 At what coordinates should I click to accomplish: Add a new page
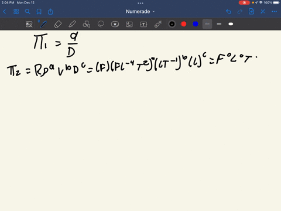tap(251, 12)
